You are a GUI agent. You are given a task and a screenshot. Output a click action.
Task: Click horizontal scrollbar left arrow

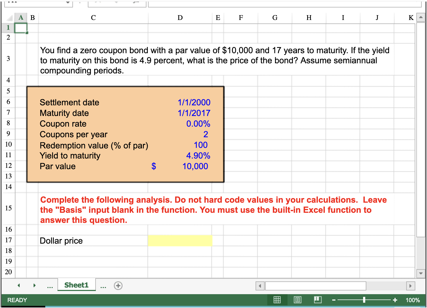coord(260,286)
